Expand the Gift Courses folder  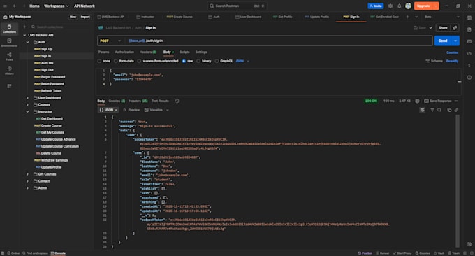pos(27,174)
